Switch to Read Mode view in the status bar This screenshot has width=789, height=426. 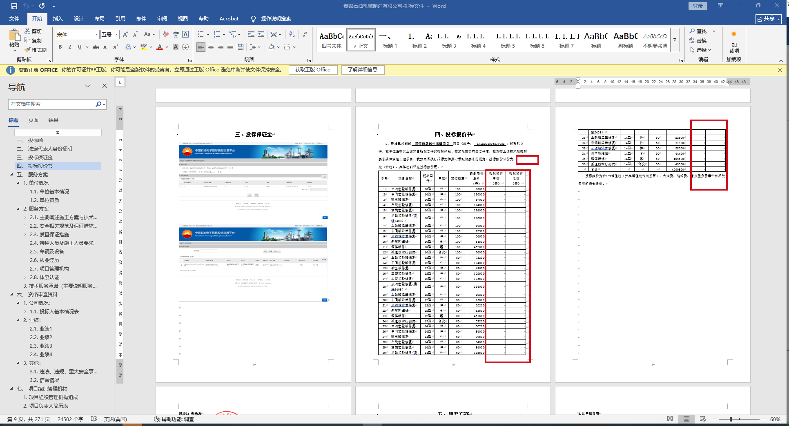tap(670, 419)
